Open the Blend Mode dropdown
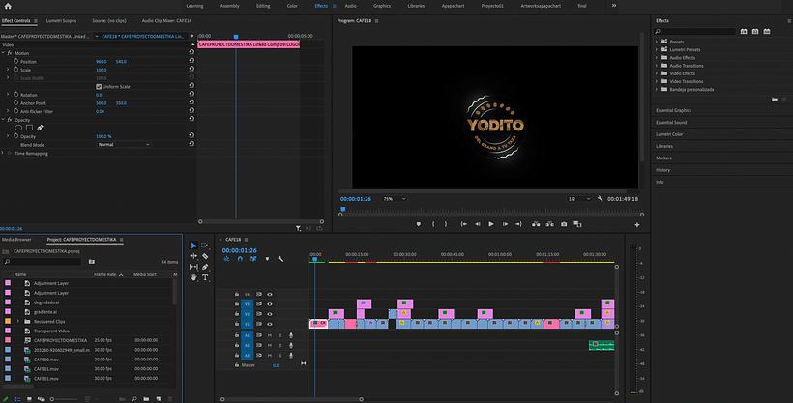Image resolution: width=793 pixels, height=403 pixels. click(x=123, y=144)
